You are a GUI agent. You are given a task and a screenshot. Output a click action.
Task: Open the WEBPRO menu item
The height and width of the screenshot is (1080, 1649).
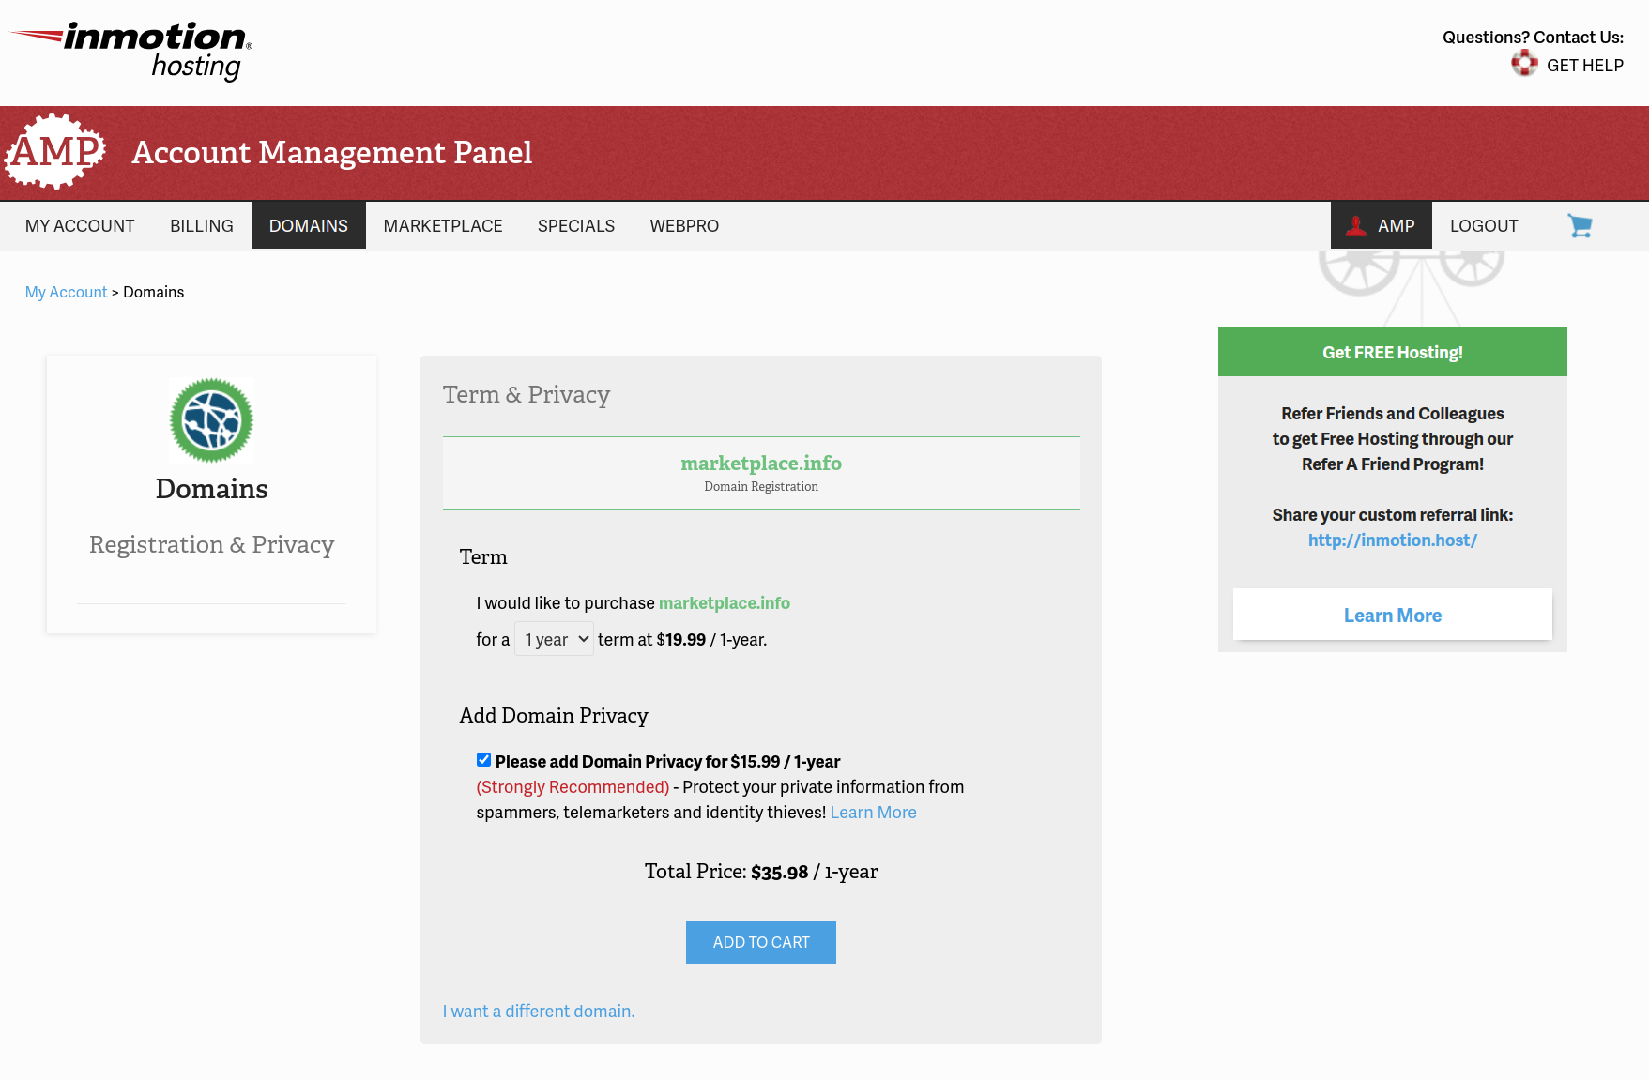point(684,226)
